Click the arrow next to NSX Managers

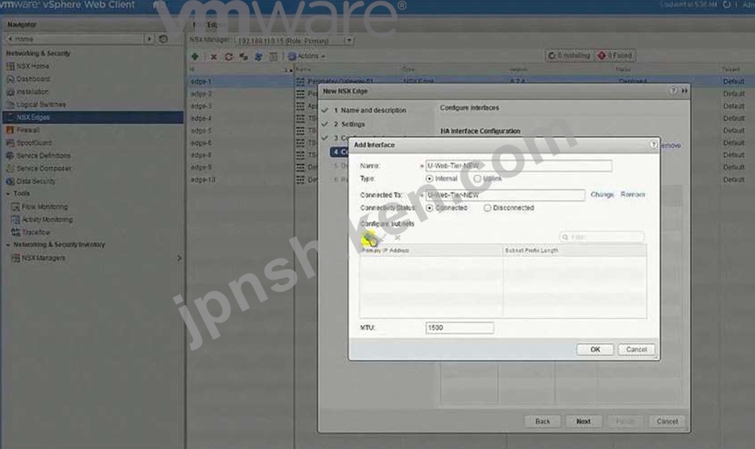point(179,258)
